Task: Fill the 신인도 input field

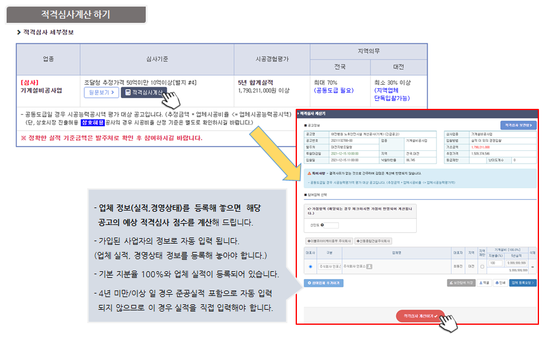Action: click(331, 225)
